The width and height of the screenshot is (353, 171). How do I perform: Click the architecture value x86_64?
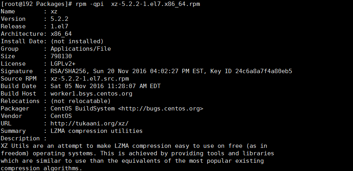click(61, 34)
